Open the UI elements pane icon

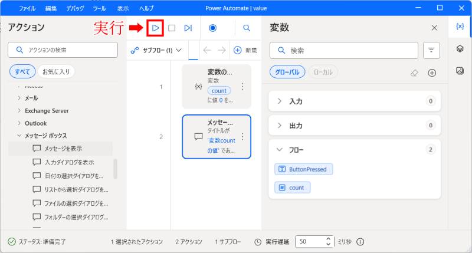click(460, 48)
